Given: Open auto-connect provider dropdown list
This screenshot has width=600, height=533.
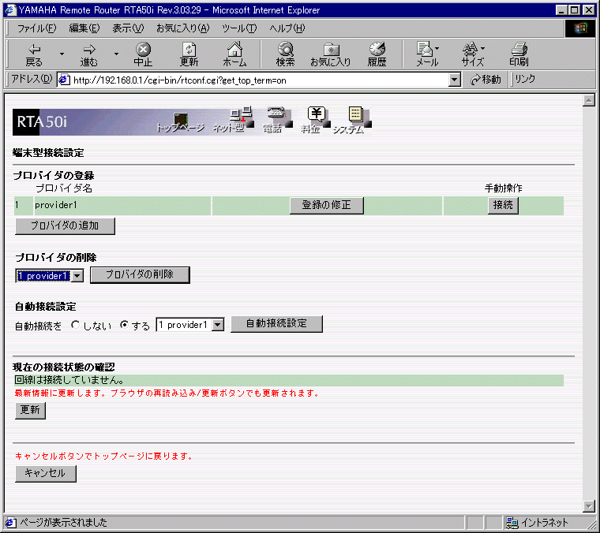Looking at the screenshot, I should click(218, 325).
